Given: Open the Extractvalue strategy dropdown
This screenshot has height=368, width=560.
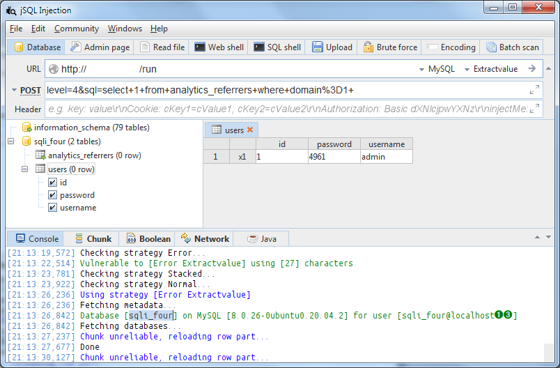Looking at the screenshot, I should point(492,69).
